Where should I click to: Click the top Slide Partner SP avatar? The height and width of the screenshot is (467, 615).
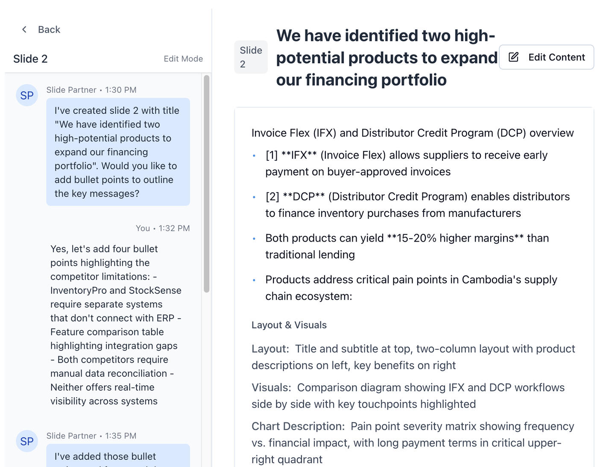coord(27,95)
